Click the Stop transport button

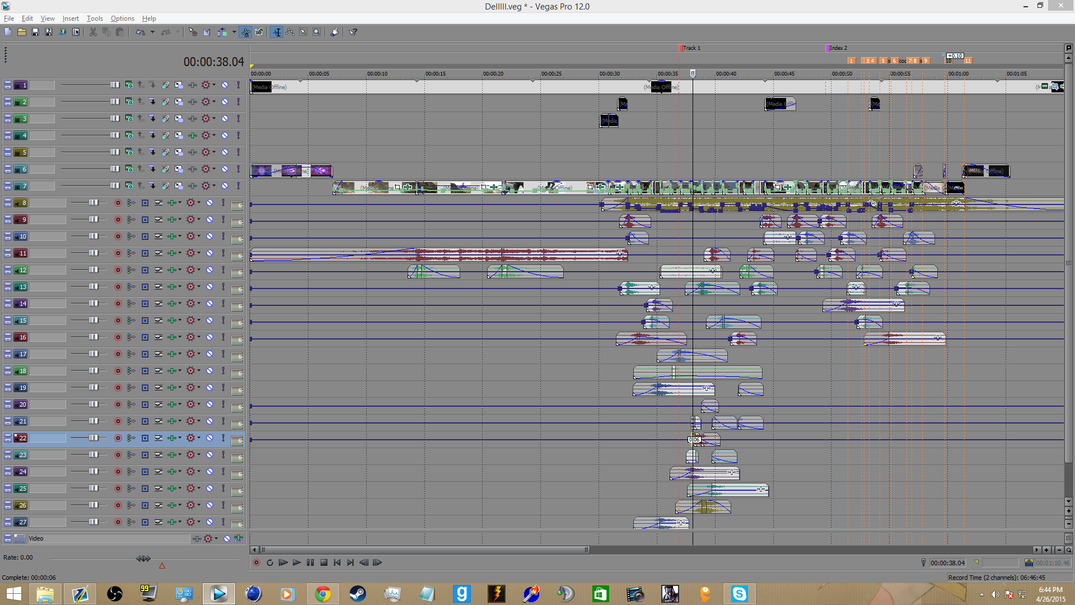324,562
